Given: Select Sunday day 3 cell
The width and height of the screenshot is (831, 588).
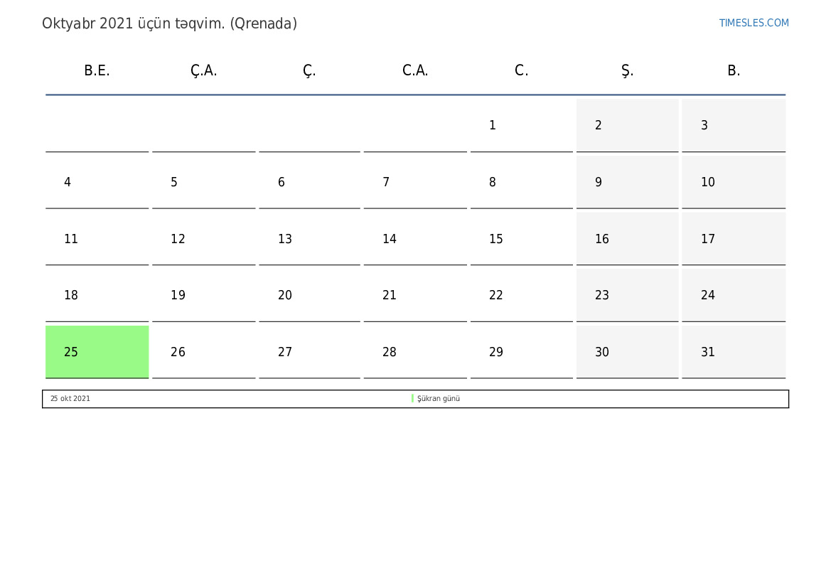Looking at the screenshot, I should [734, 126].
